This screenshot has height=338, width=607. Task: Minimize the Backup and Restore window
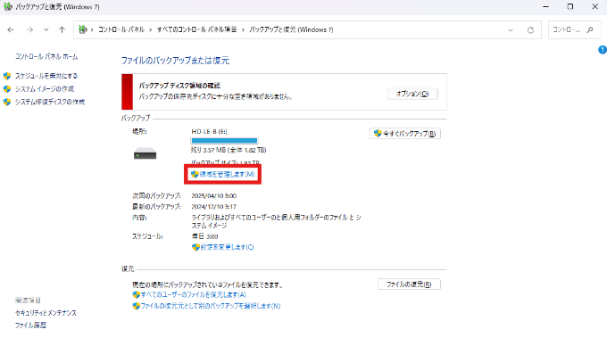545,6
